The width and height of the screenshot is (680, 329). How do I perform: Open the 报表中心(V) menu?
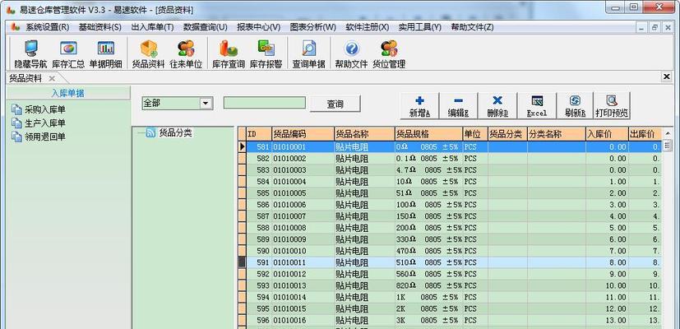tap(258, 27)
